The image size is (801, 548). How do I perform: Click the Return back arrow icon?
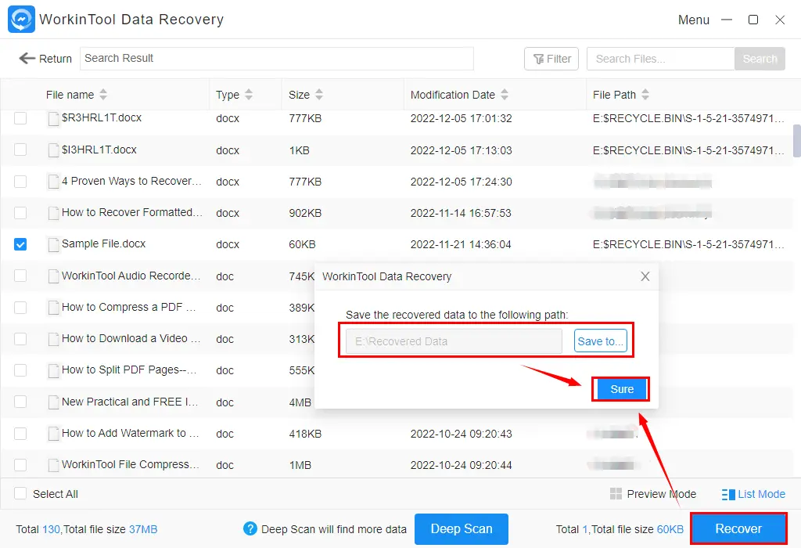click(x=27, y=58)
